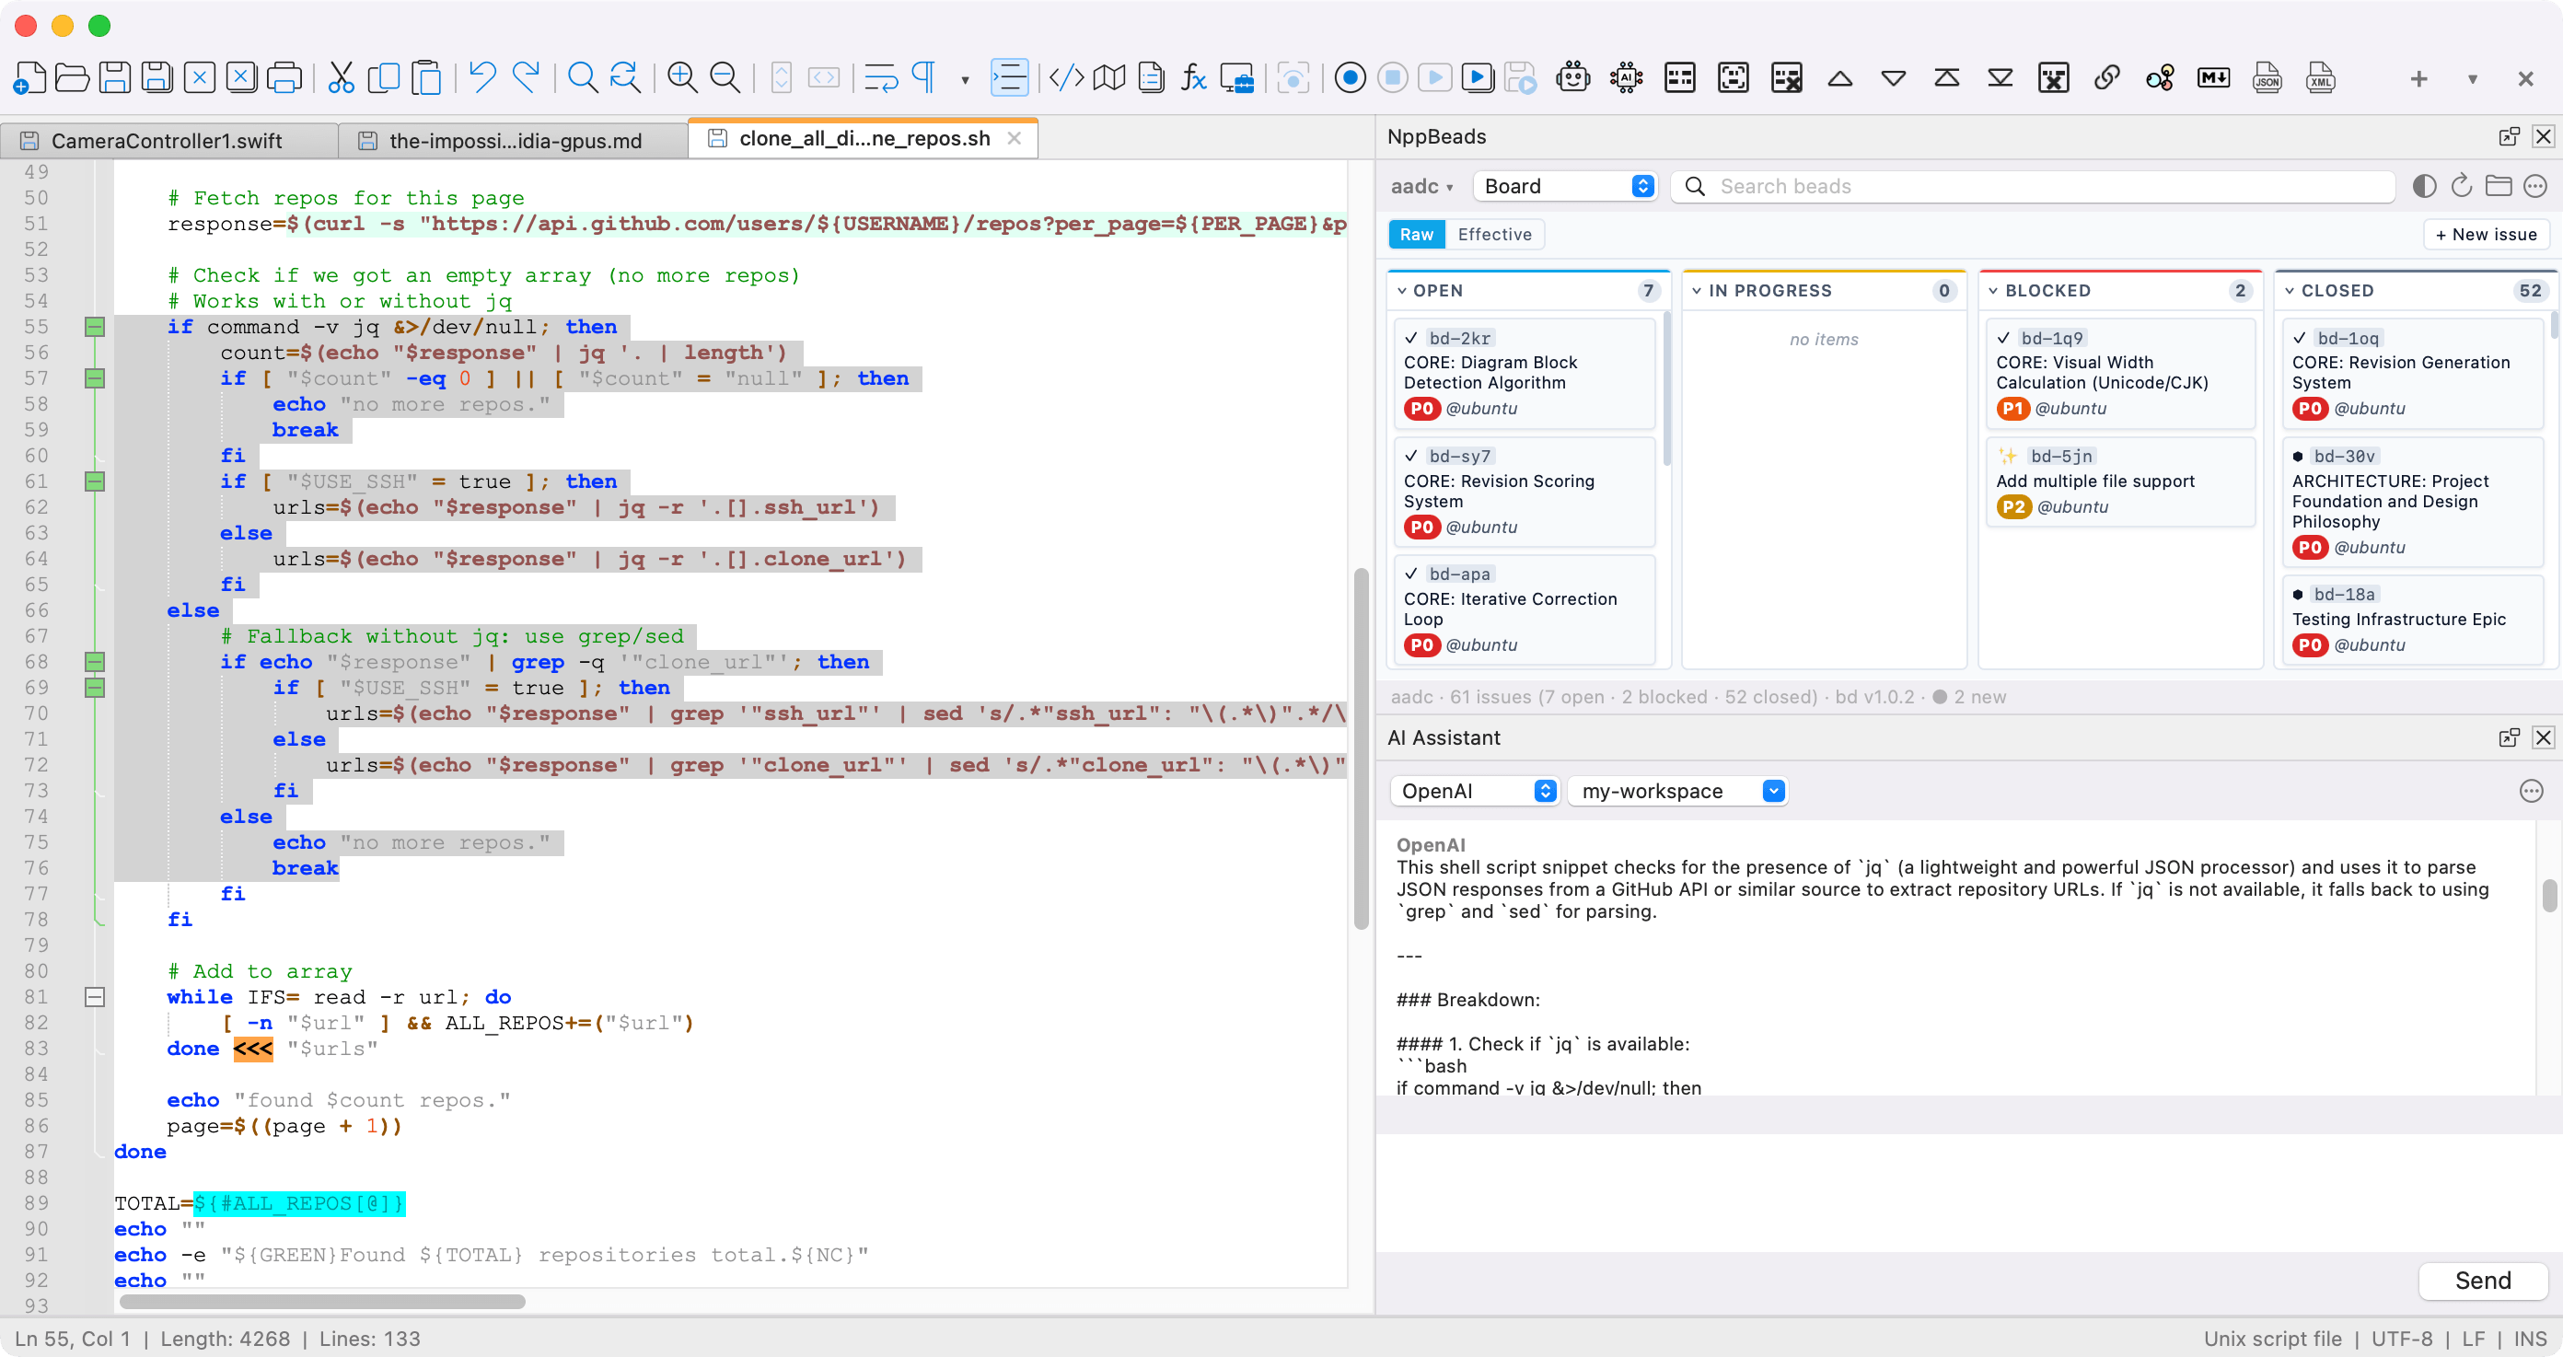Start macro recording button
Image resolution: width=2563 pixels, height=1357 pixels.
(x=1349, y=77)
